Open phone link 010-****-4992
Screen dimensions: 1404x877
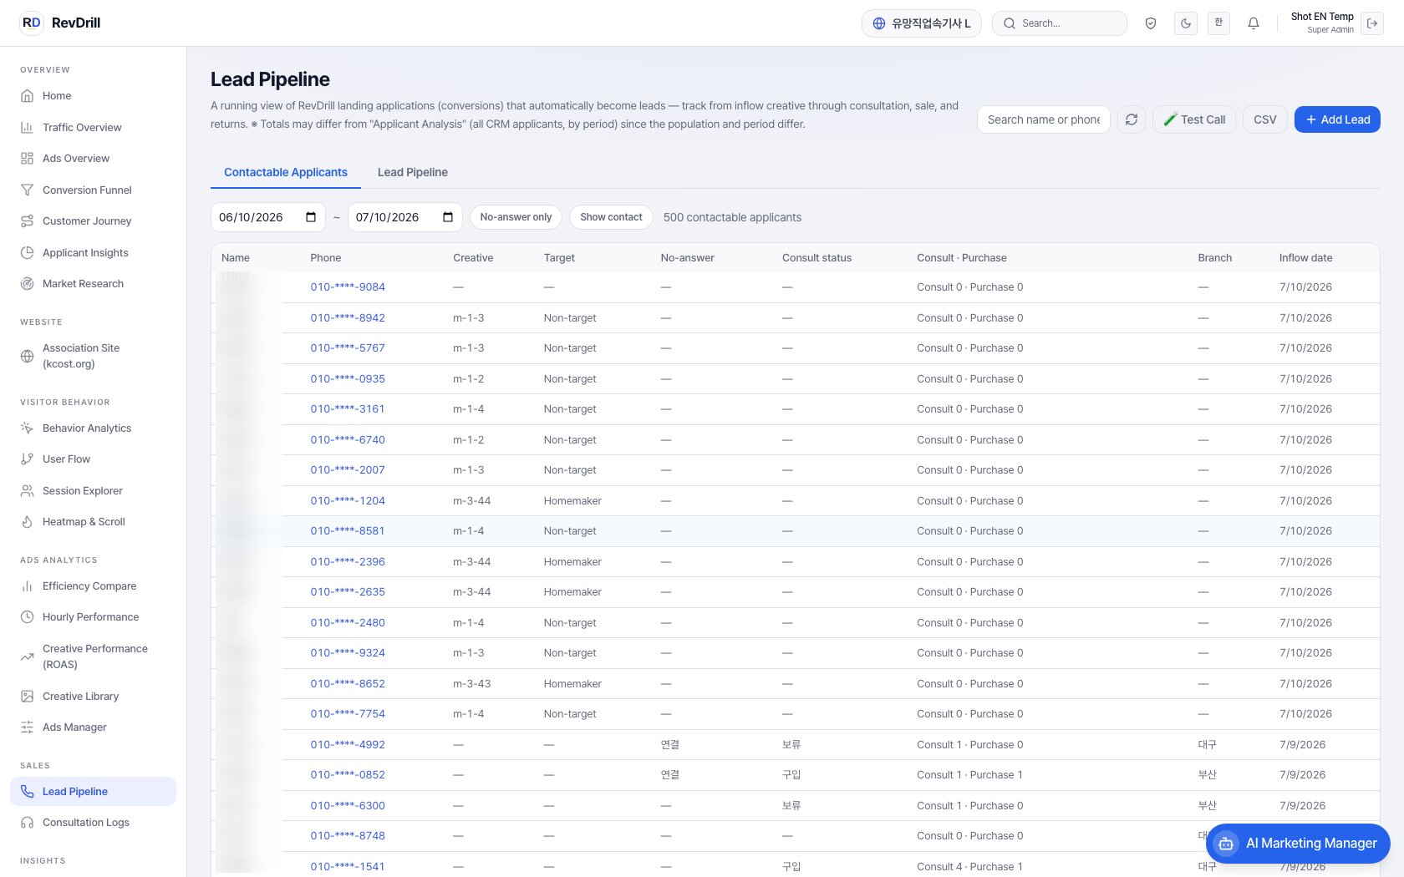point(348,744)
